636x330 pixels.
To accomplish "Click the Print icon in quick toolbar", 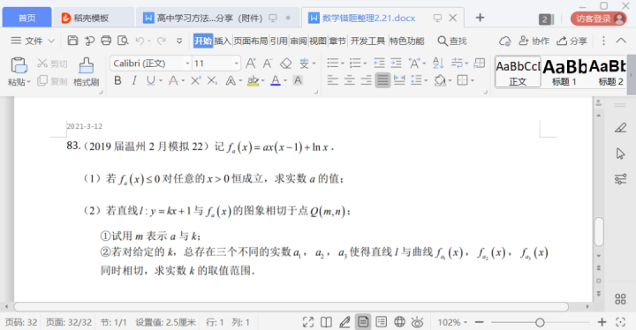I will (x=106, y=41).
